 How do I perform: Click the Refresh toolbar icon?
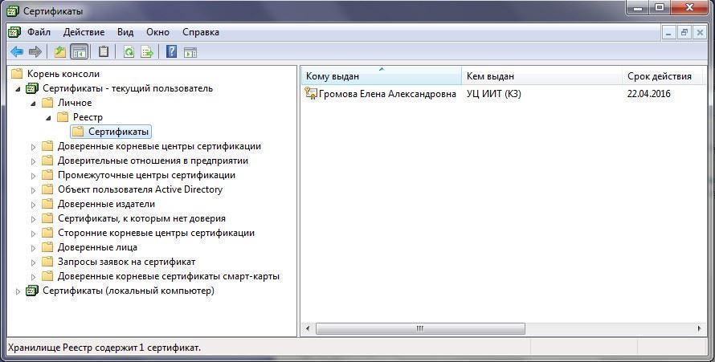129,52
